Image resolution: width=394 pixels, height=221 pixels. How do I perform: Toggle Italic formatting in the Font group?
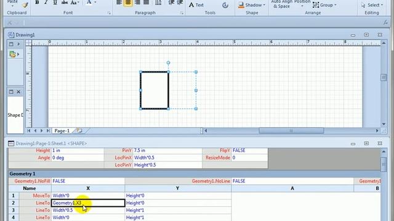[x=46, y=2]
